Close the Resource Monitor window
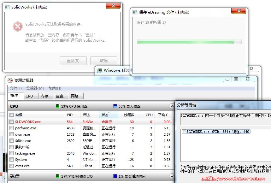 (248, 79)
